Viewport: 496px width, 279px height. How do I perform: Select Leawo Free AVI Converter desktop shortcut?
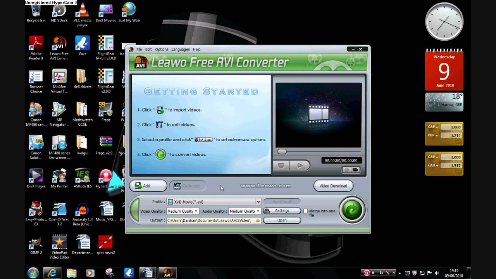pyautogui.click(x=59, y=48)
